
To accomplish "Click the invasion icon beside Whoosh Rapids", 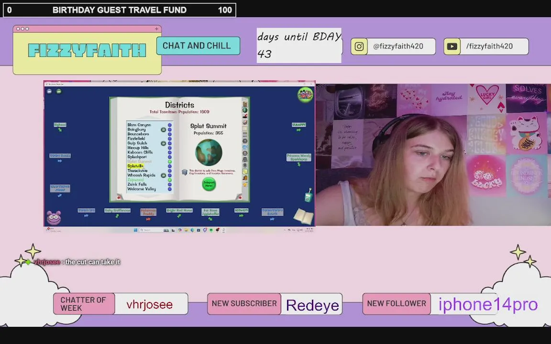I will pos(164,175).
